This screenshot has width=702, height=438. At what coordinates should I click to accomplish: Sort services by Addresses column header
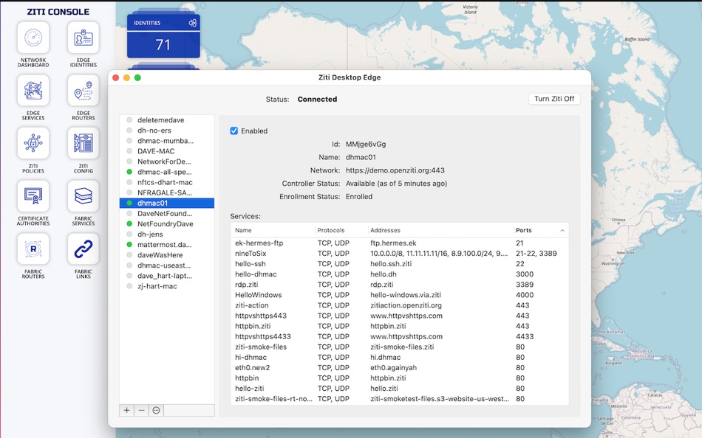[440, 230]
